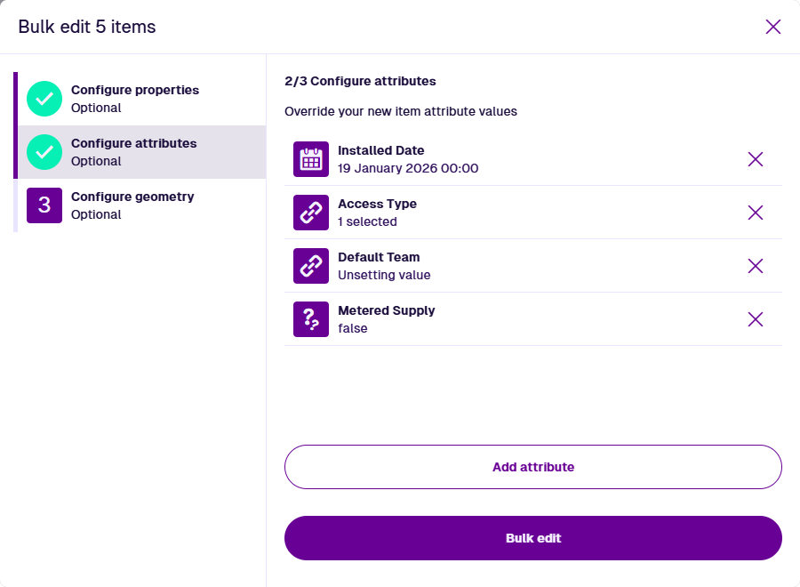Click the purple Bulk edit button
This screenshot has width=800, height=587.
click(533, 538)
